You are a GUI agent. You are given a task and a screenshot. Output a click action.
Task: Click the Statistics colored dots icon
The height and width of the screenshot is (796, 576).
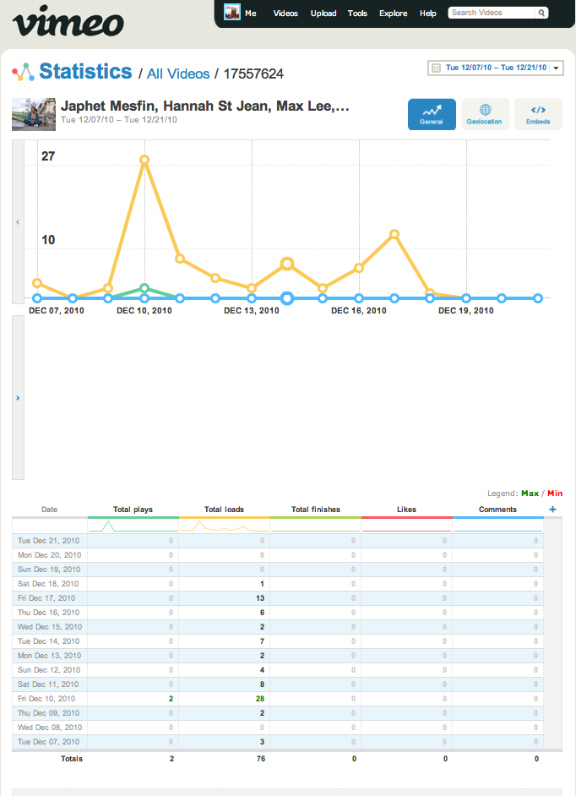(23, 73)
